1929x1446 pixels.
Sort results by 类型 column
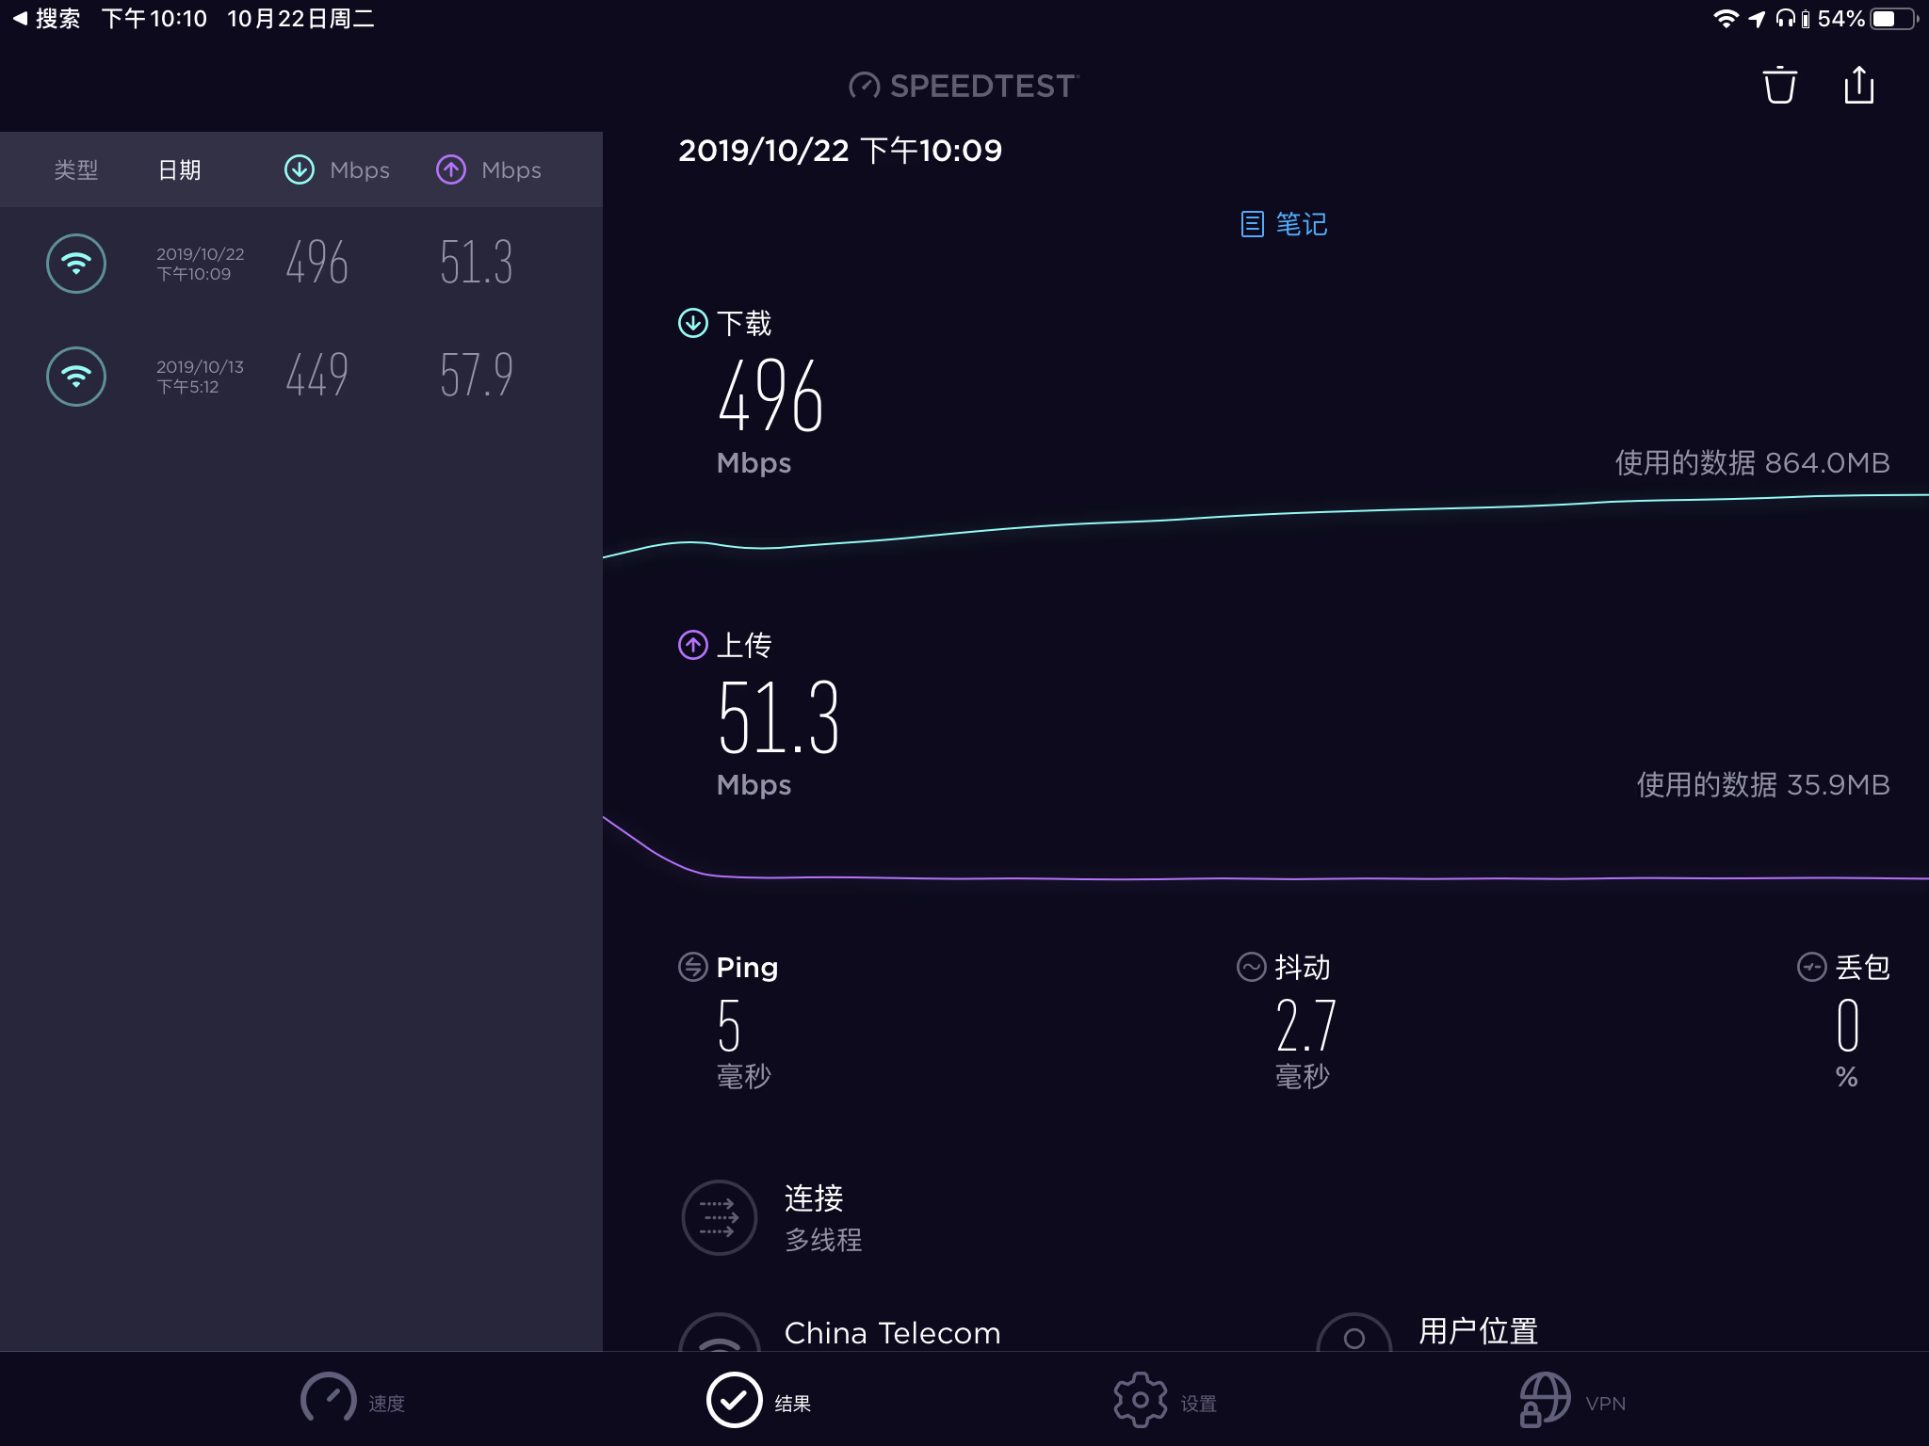click(x=75, y=170)
